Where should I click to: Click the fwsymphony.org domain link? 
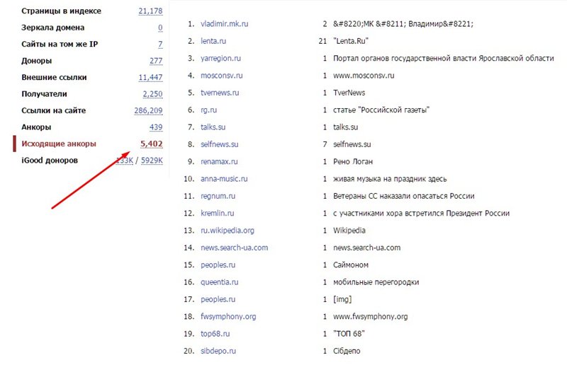228,316
